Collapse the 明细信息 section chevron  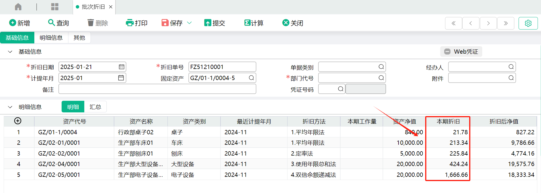[x=10, y=107]
